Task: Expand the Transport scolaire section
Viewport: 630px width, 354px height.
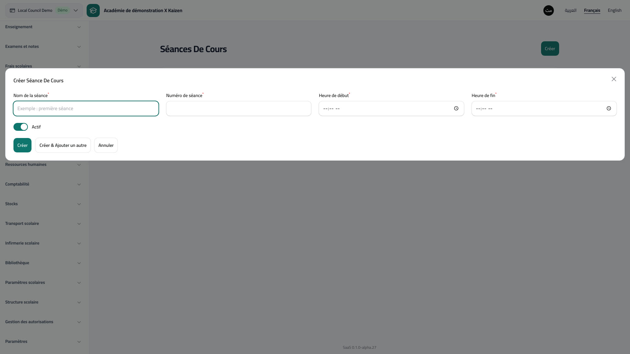Action: (43, 224)
